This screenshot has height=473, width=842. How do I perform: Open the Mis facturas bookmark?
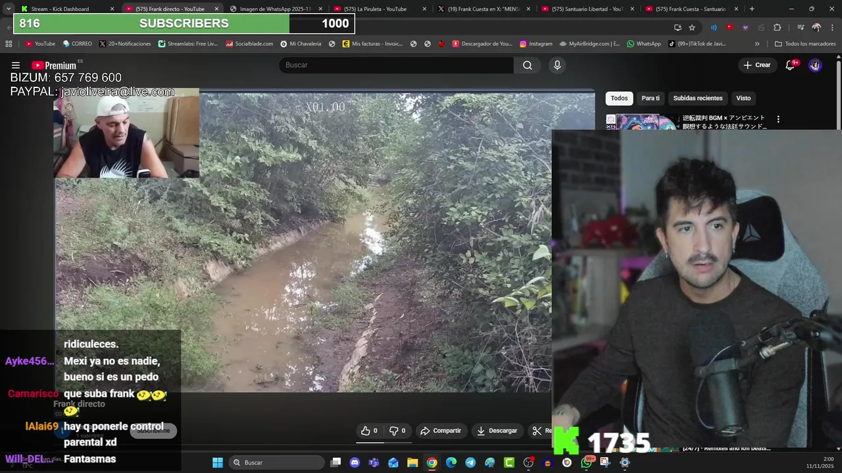click(x=372, y=44)
